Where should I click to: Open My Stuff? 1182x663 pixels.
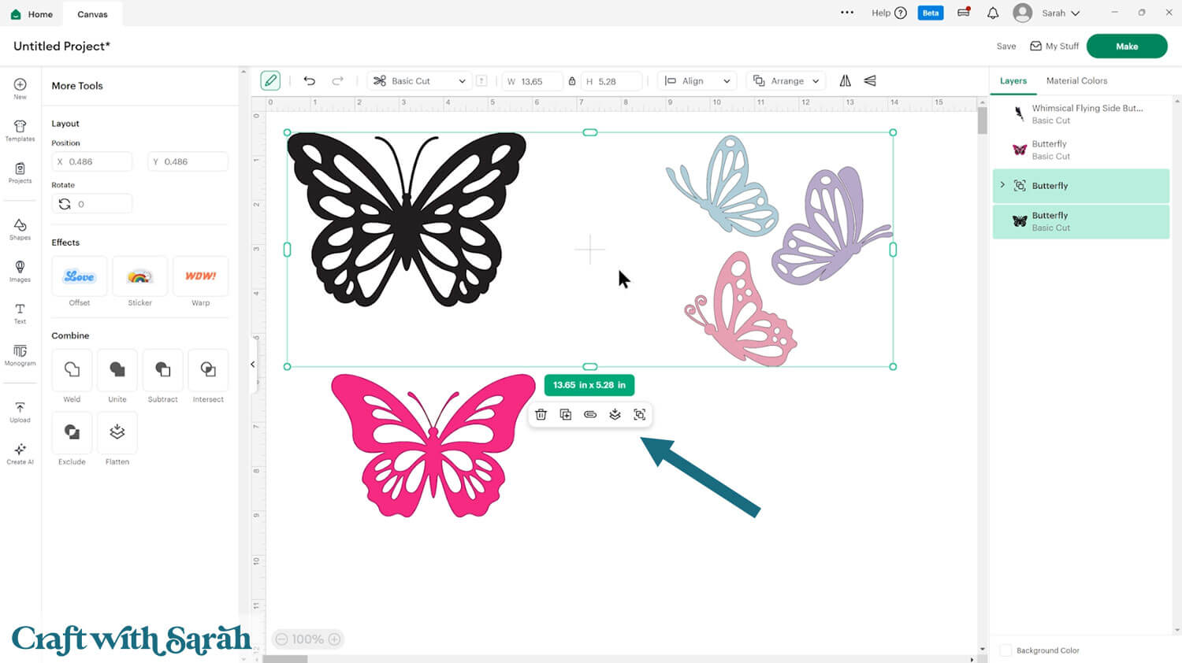pyautogui.click(x=1054, y=46)
